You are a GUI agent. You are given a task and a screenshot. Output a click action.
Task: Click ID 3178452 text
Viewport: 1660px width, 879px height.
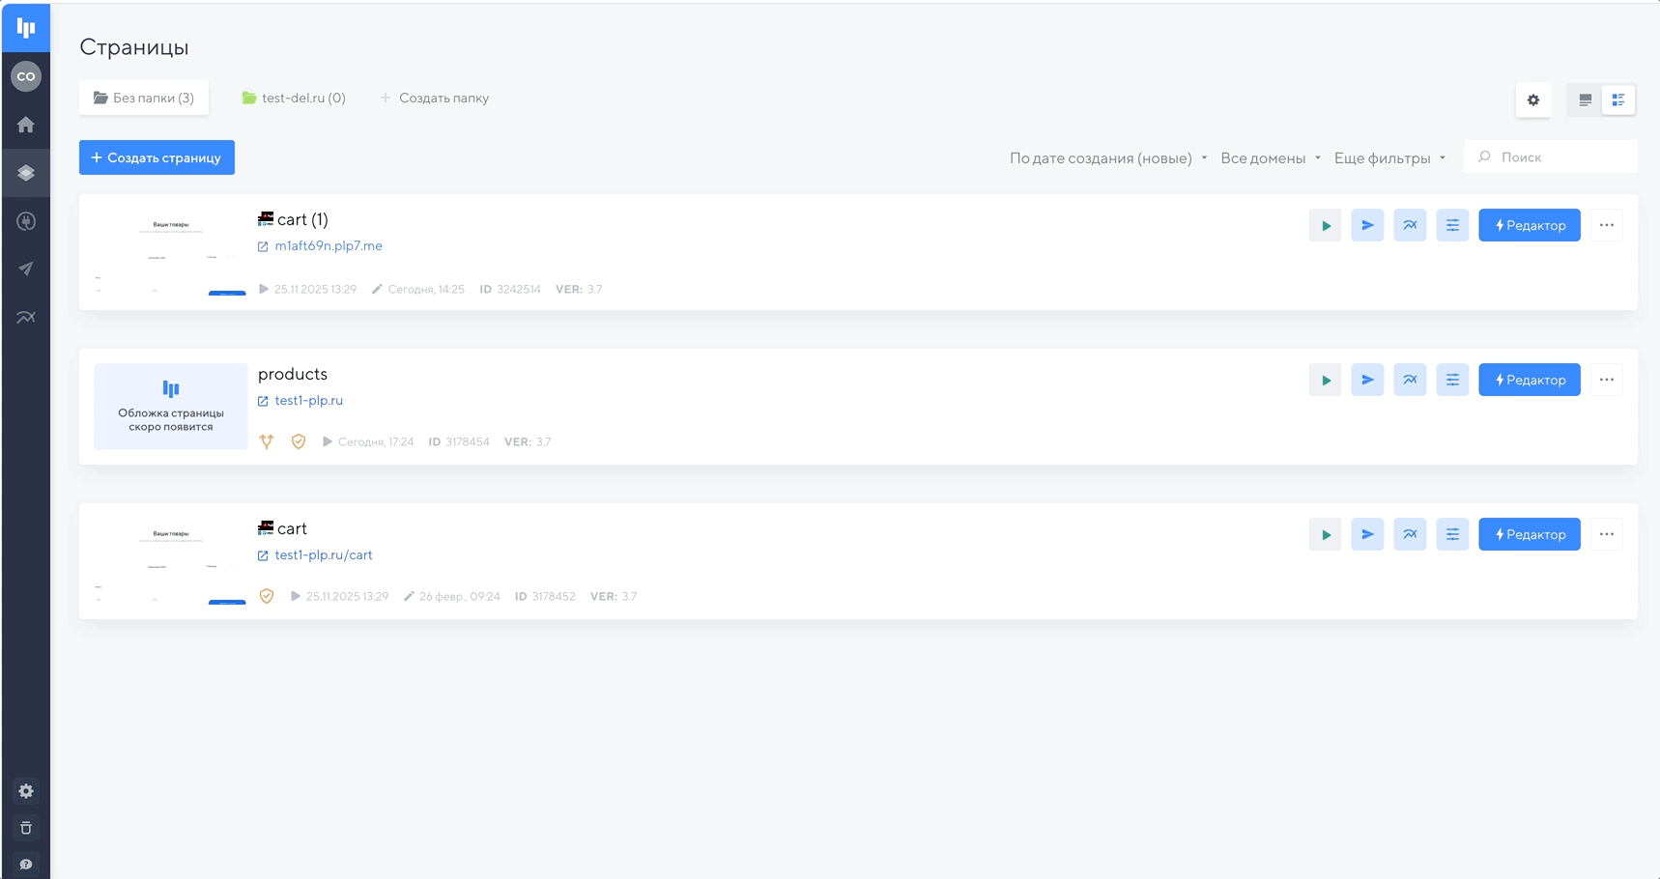pyautogui.click(x=545, y=596)
